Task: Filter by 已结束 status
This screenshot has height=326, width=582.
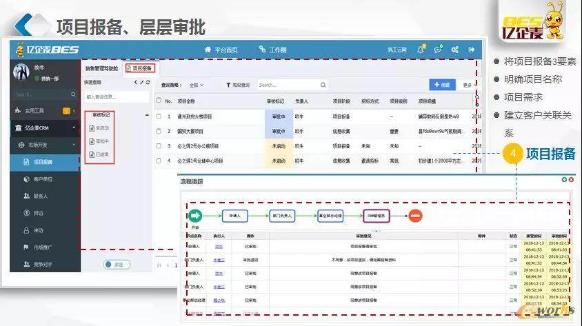Action: pyautogui.click(x=99, y=154)
